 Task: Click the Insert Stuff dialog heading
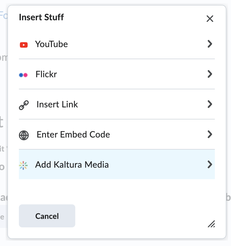(41, 17)
